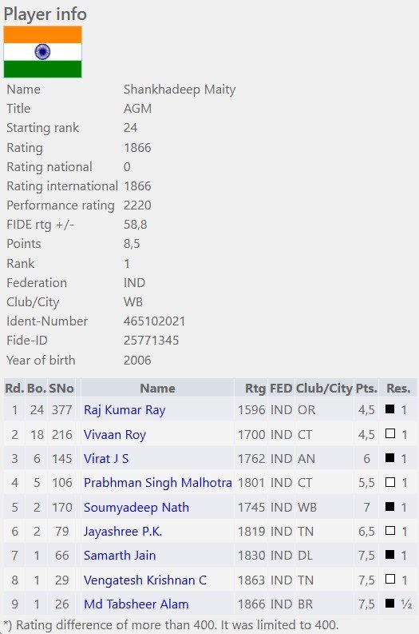Open Jayashree P.K. player link
This screenshot has height=634, width=419.
tap(123, 531)
